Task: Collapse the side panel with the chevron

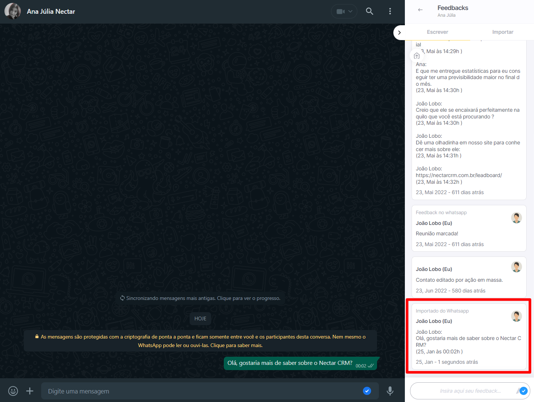Action: pos(399,33)
